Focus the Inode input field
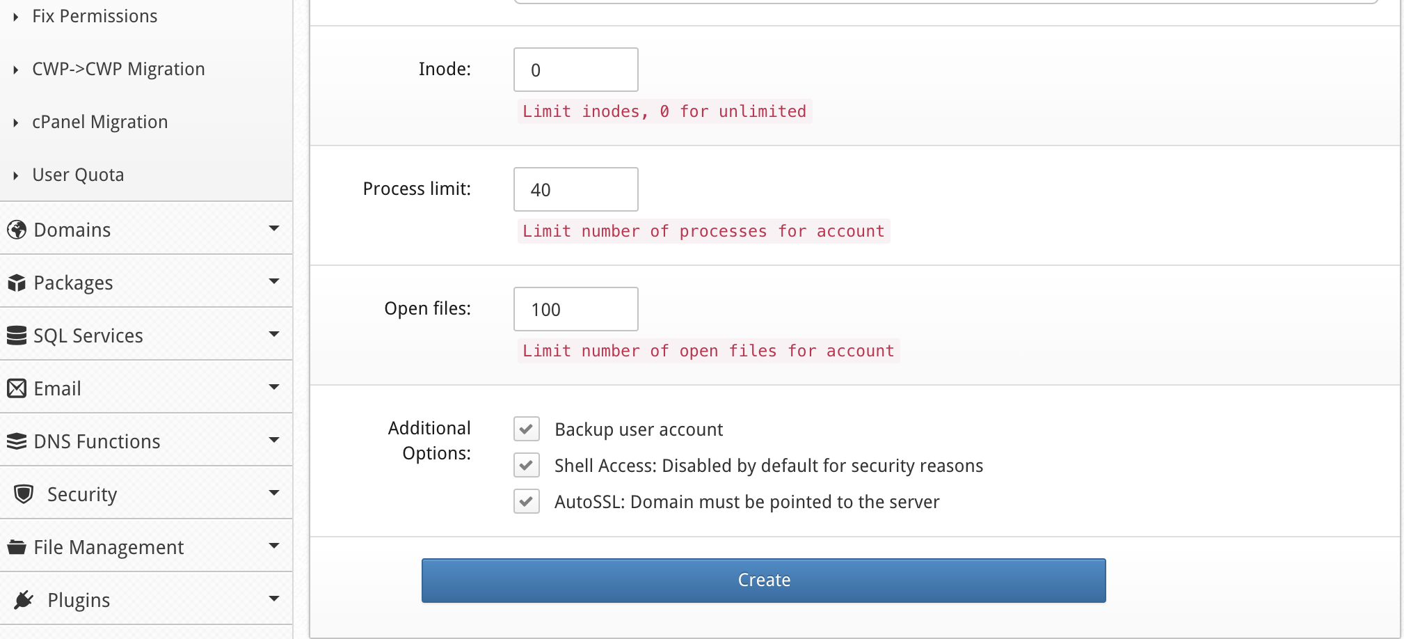This screenshot has width=1404, height=639. point(576,70)
